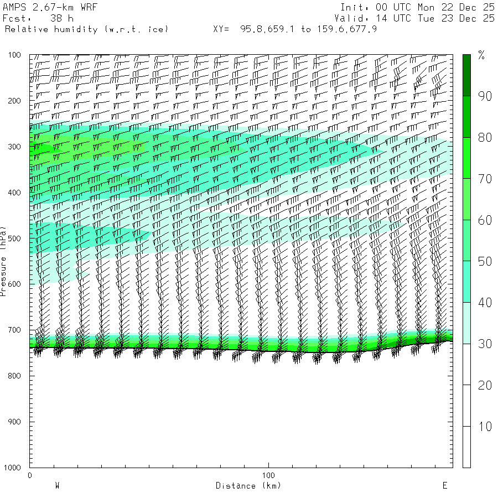Click the 500 hPa pressure axis label
The width and height of the screenshot is (498, 498).
(14, 238)
